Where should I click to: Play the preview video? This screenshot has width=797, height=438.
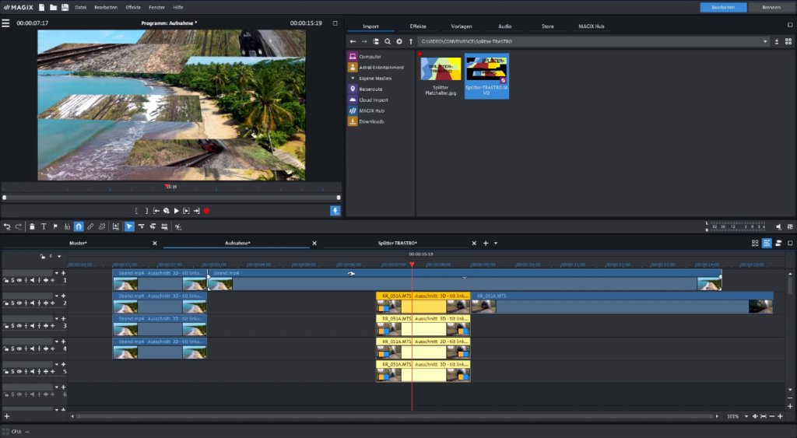coord(177,211)
